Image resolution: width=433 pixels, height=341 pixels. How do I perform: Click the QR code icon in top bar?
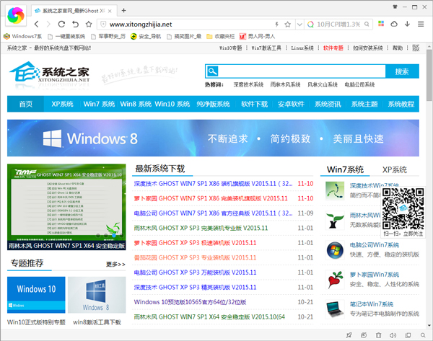click(416, 48)
